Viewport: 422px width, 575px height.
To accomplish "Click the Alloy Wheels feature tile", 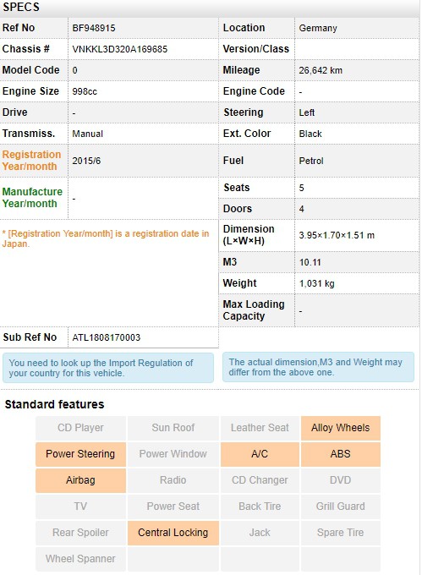I will pyautogui.click(x=341, y=428).
